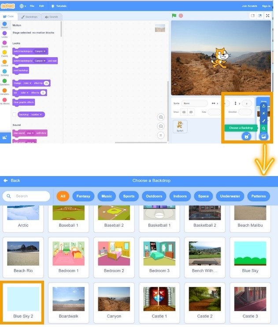Choose the Blue Sky 2 backdrop thumbnail

[23, 299]
